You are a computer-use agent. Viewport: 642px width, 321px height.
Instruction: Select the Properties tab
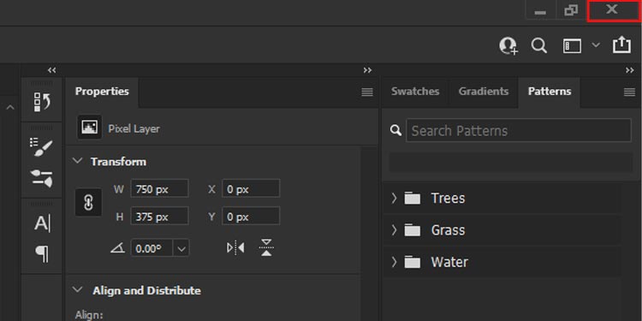[x=102, y=92]
